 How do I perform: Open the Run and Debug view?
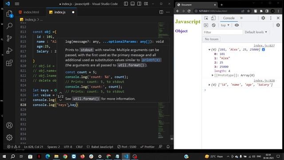pyautogui.click(x=9, y=50)
